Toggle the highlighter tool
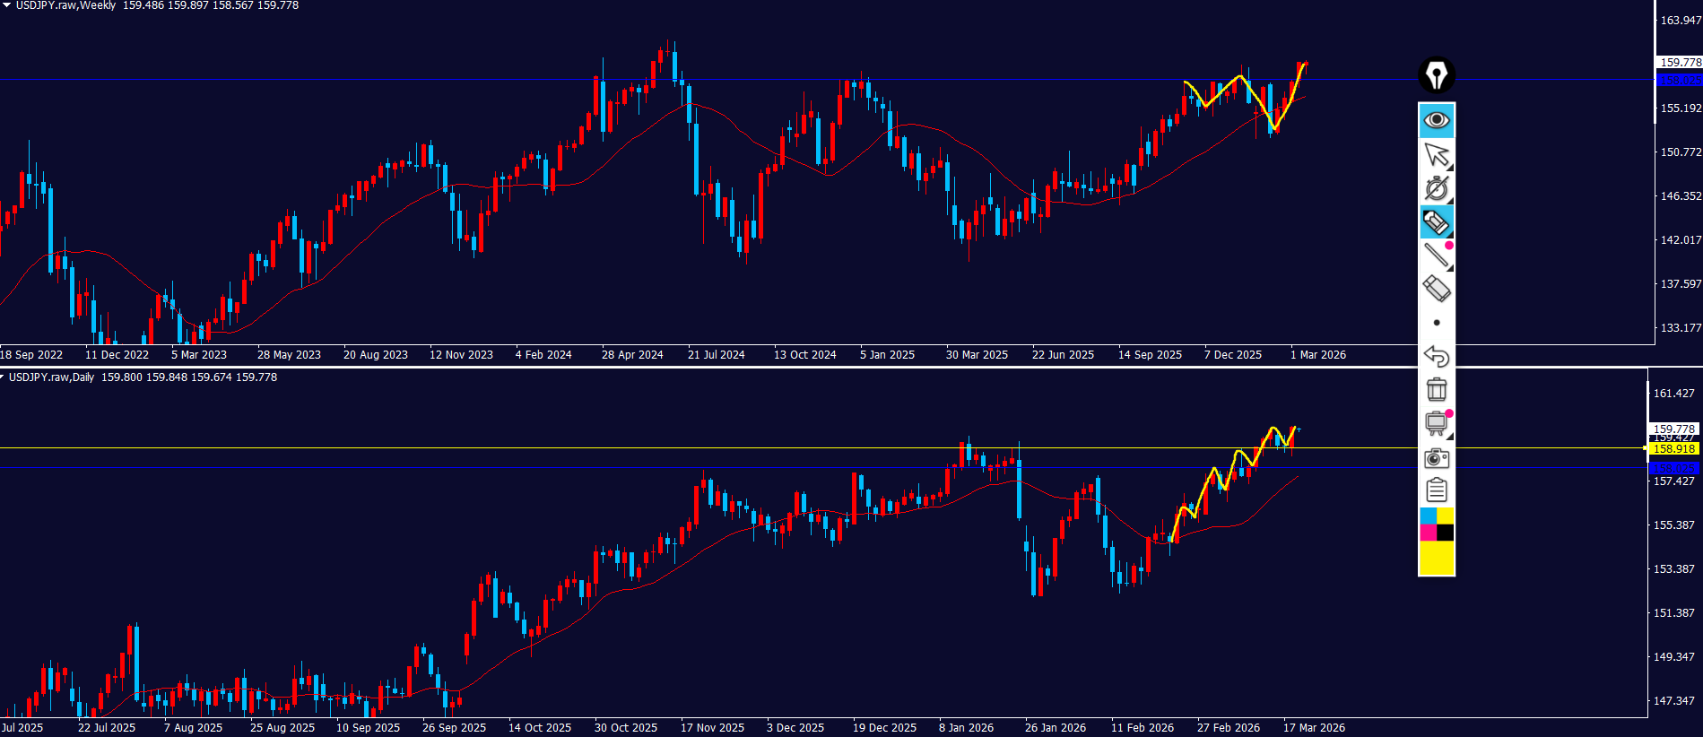Viewport: 1703px width, 737px height. [x=1436, y=221]
